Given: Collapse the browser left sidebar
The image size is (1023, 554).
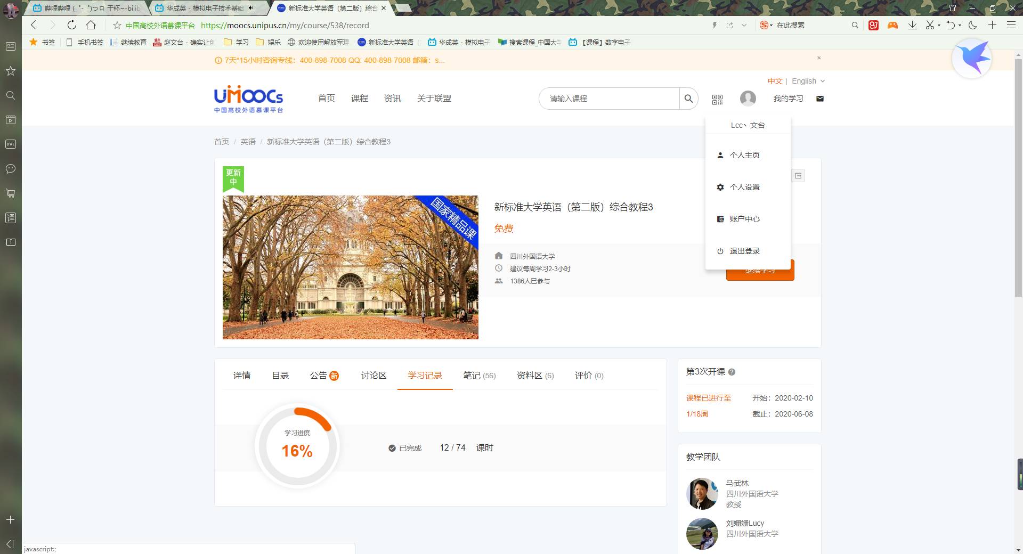Looking at the screenshot, I should [x=10, y=543].
